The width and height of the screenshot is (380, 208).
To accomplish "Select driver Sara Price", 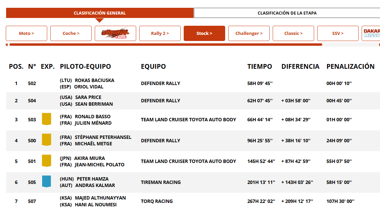I will pyautogui.click(x=88, y=97).
